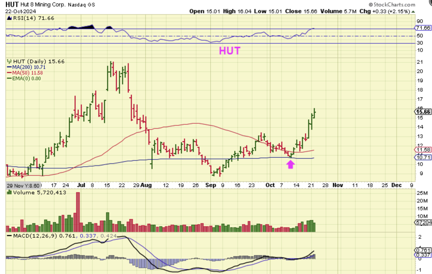Click the 17 level on the price axis

coord(420,99)
